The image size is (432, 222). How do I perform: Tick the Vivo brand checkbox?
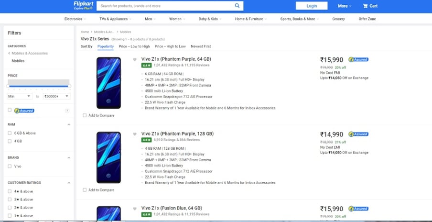(x=10, y=166)
